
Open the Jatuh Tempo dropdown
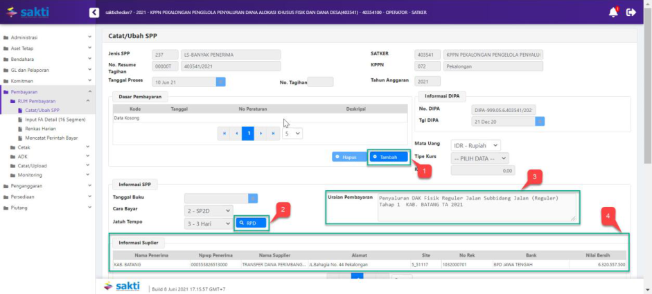(208, 223)
